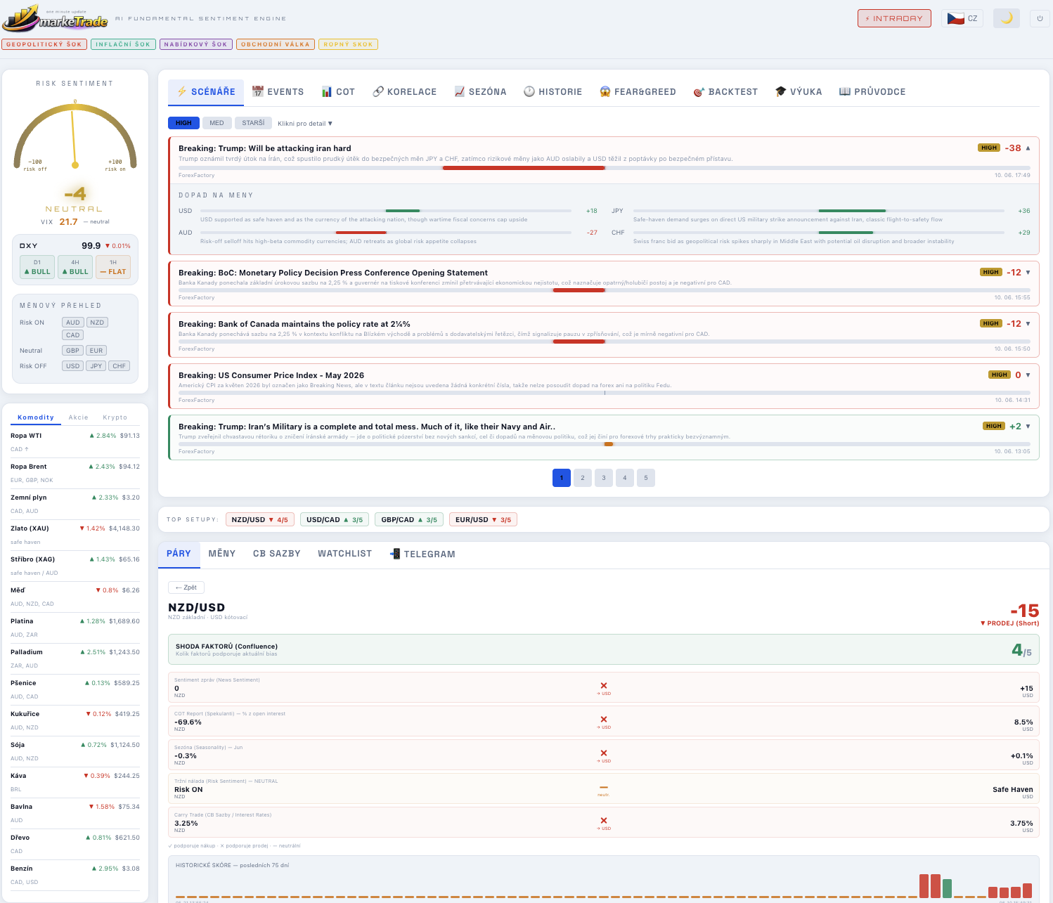
Task: Enable Obchodní válka scenario
Action: point(275,44)
